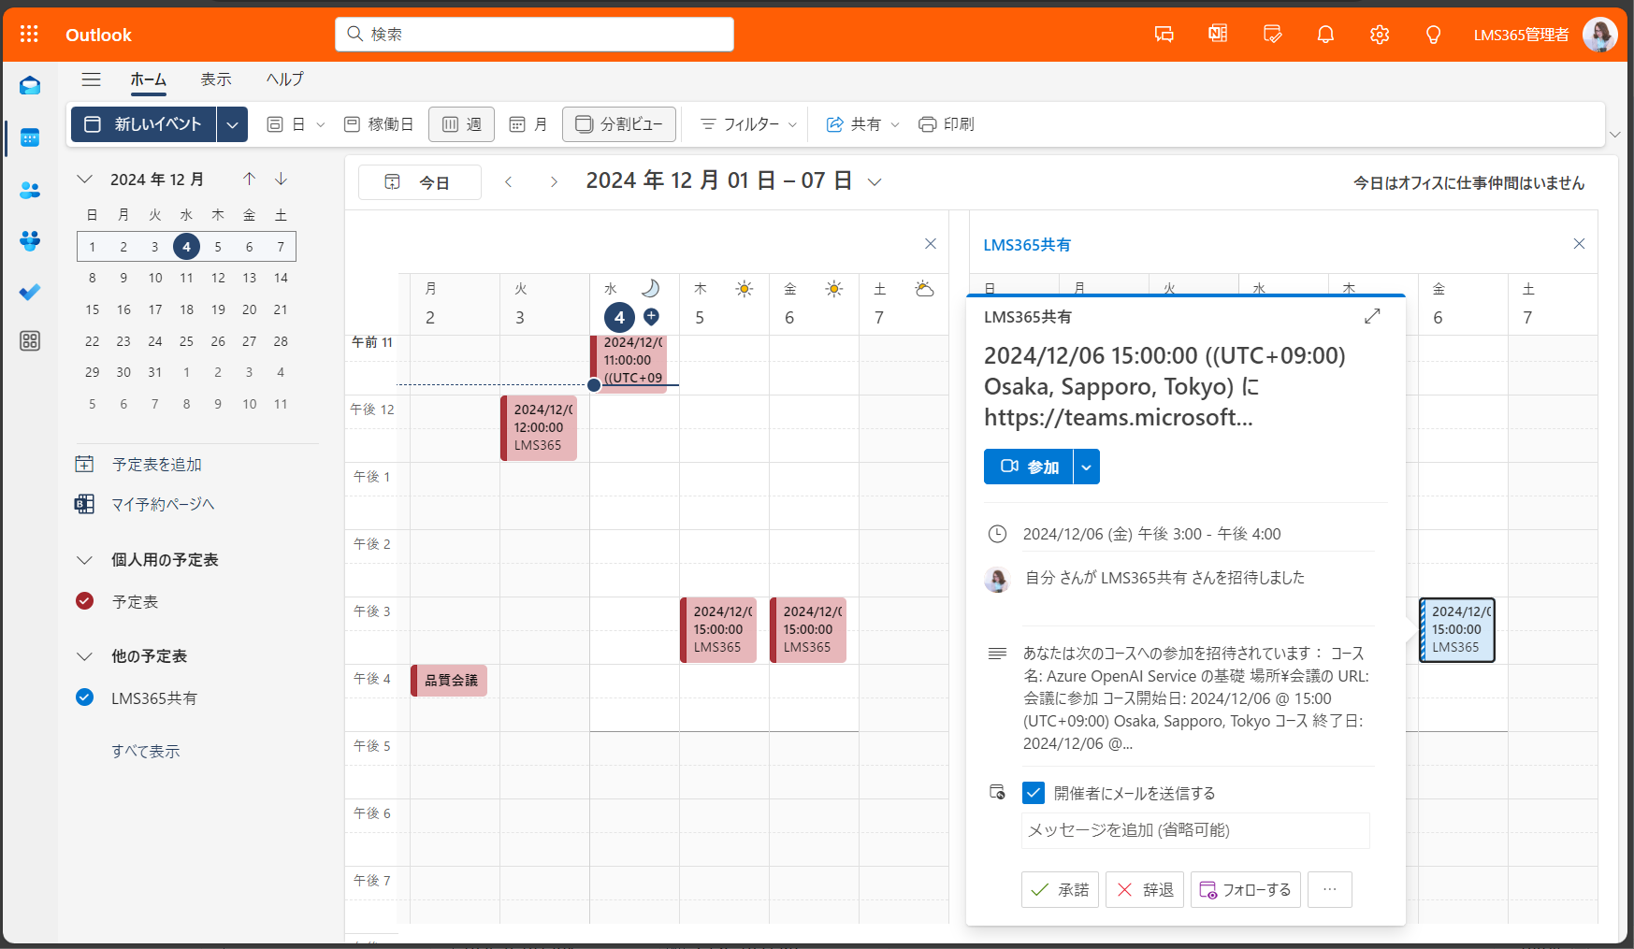Open Teams chat icon in header
1634x949 pixels.
(1164, 35)
